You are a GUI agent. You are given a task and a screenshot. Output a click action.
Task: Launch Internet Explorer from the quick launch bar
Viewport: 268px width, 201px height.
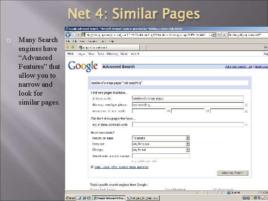coord(84,198)
